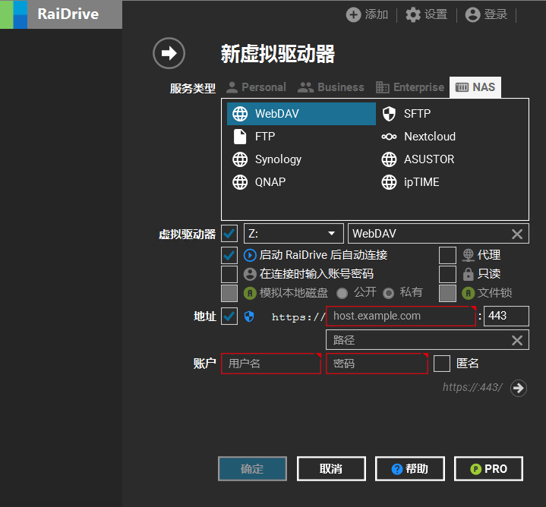This screenshot has width=546, height=507.
Task: Enable the anonymous checkbox
Action: 442,364
